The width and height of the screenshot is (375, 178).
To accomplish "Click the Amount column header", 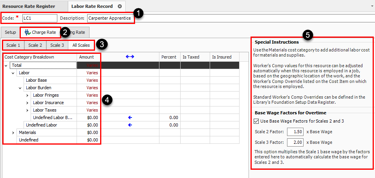I will (x=89, y=57).
